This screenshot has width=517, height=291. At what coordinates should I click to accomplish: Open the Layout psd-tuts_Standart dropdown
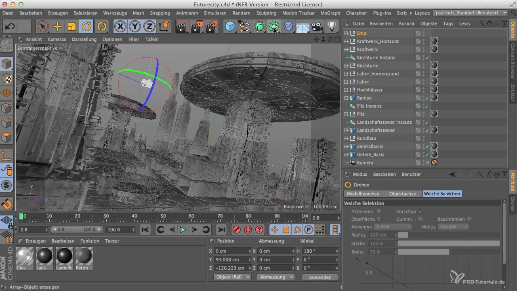pyautogui.click(x=470, y=13)
